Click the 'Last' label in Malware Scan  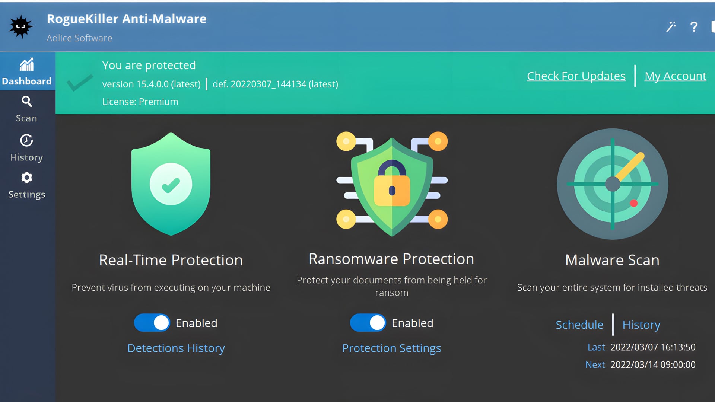point(596,347)
